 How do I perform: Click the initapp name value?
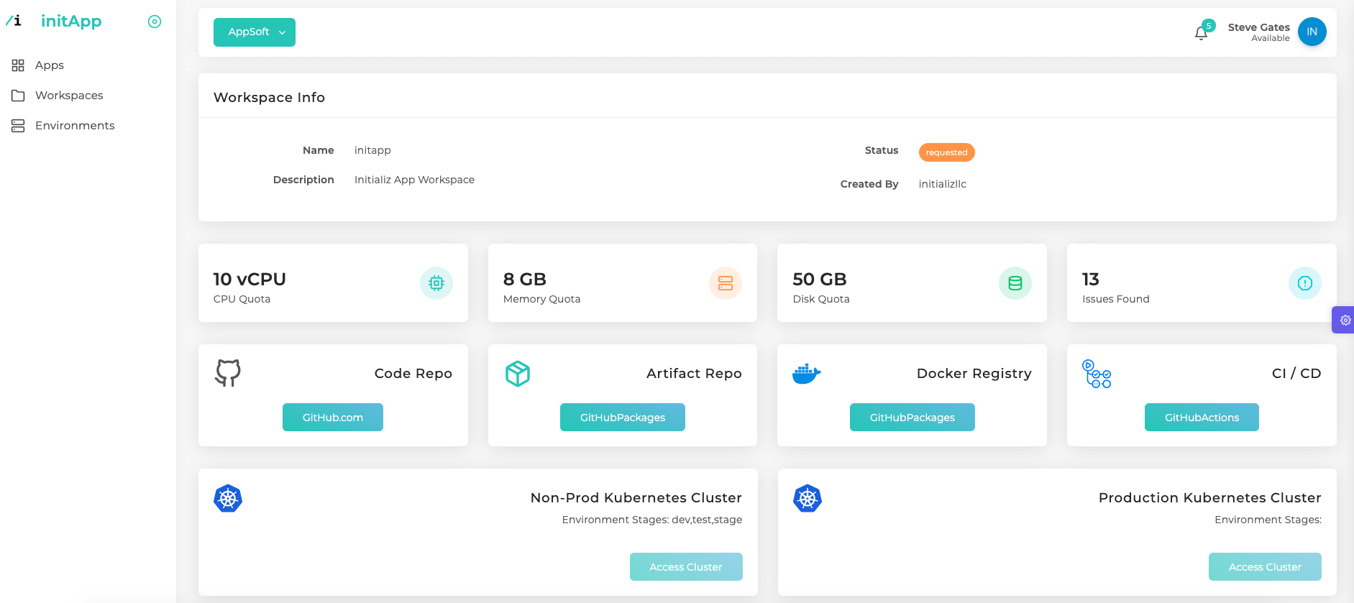point(372,150)
